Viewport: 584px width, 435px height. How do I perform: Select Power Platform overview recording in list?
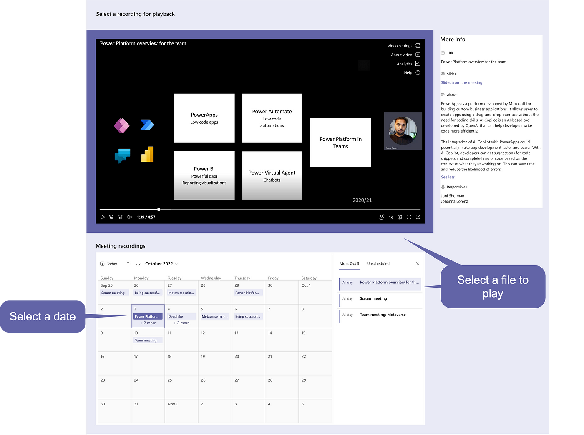coord(380,284)
